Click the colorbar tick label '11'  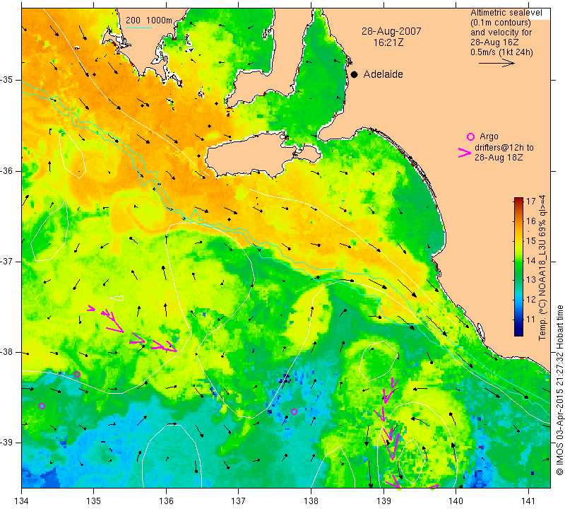coord(531,320)
